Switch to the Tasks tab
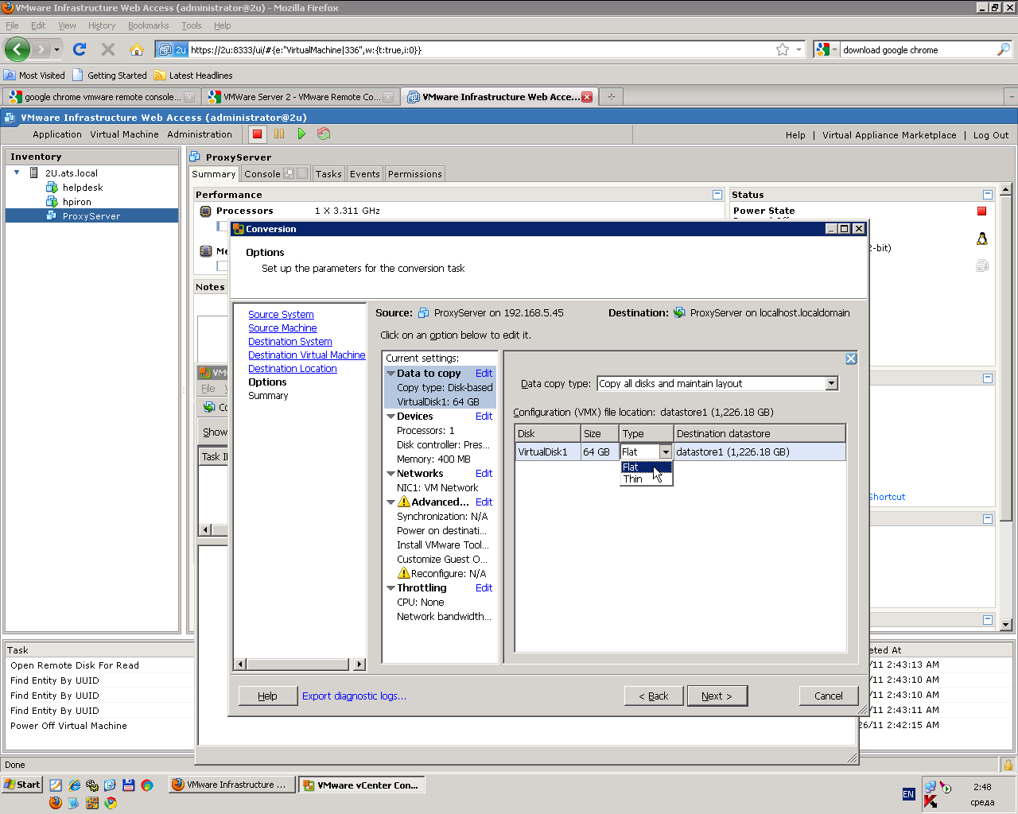 pos(328,174)
